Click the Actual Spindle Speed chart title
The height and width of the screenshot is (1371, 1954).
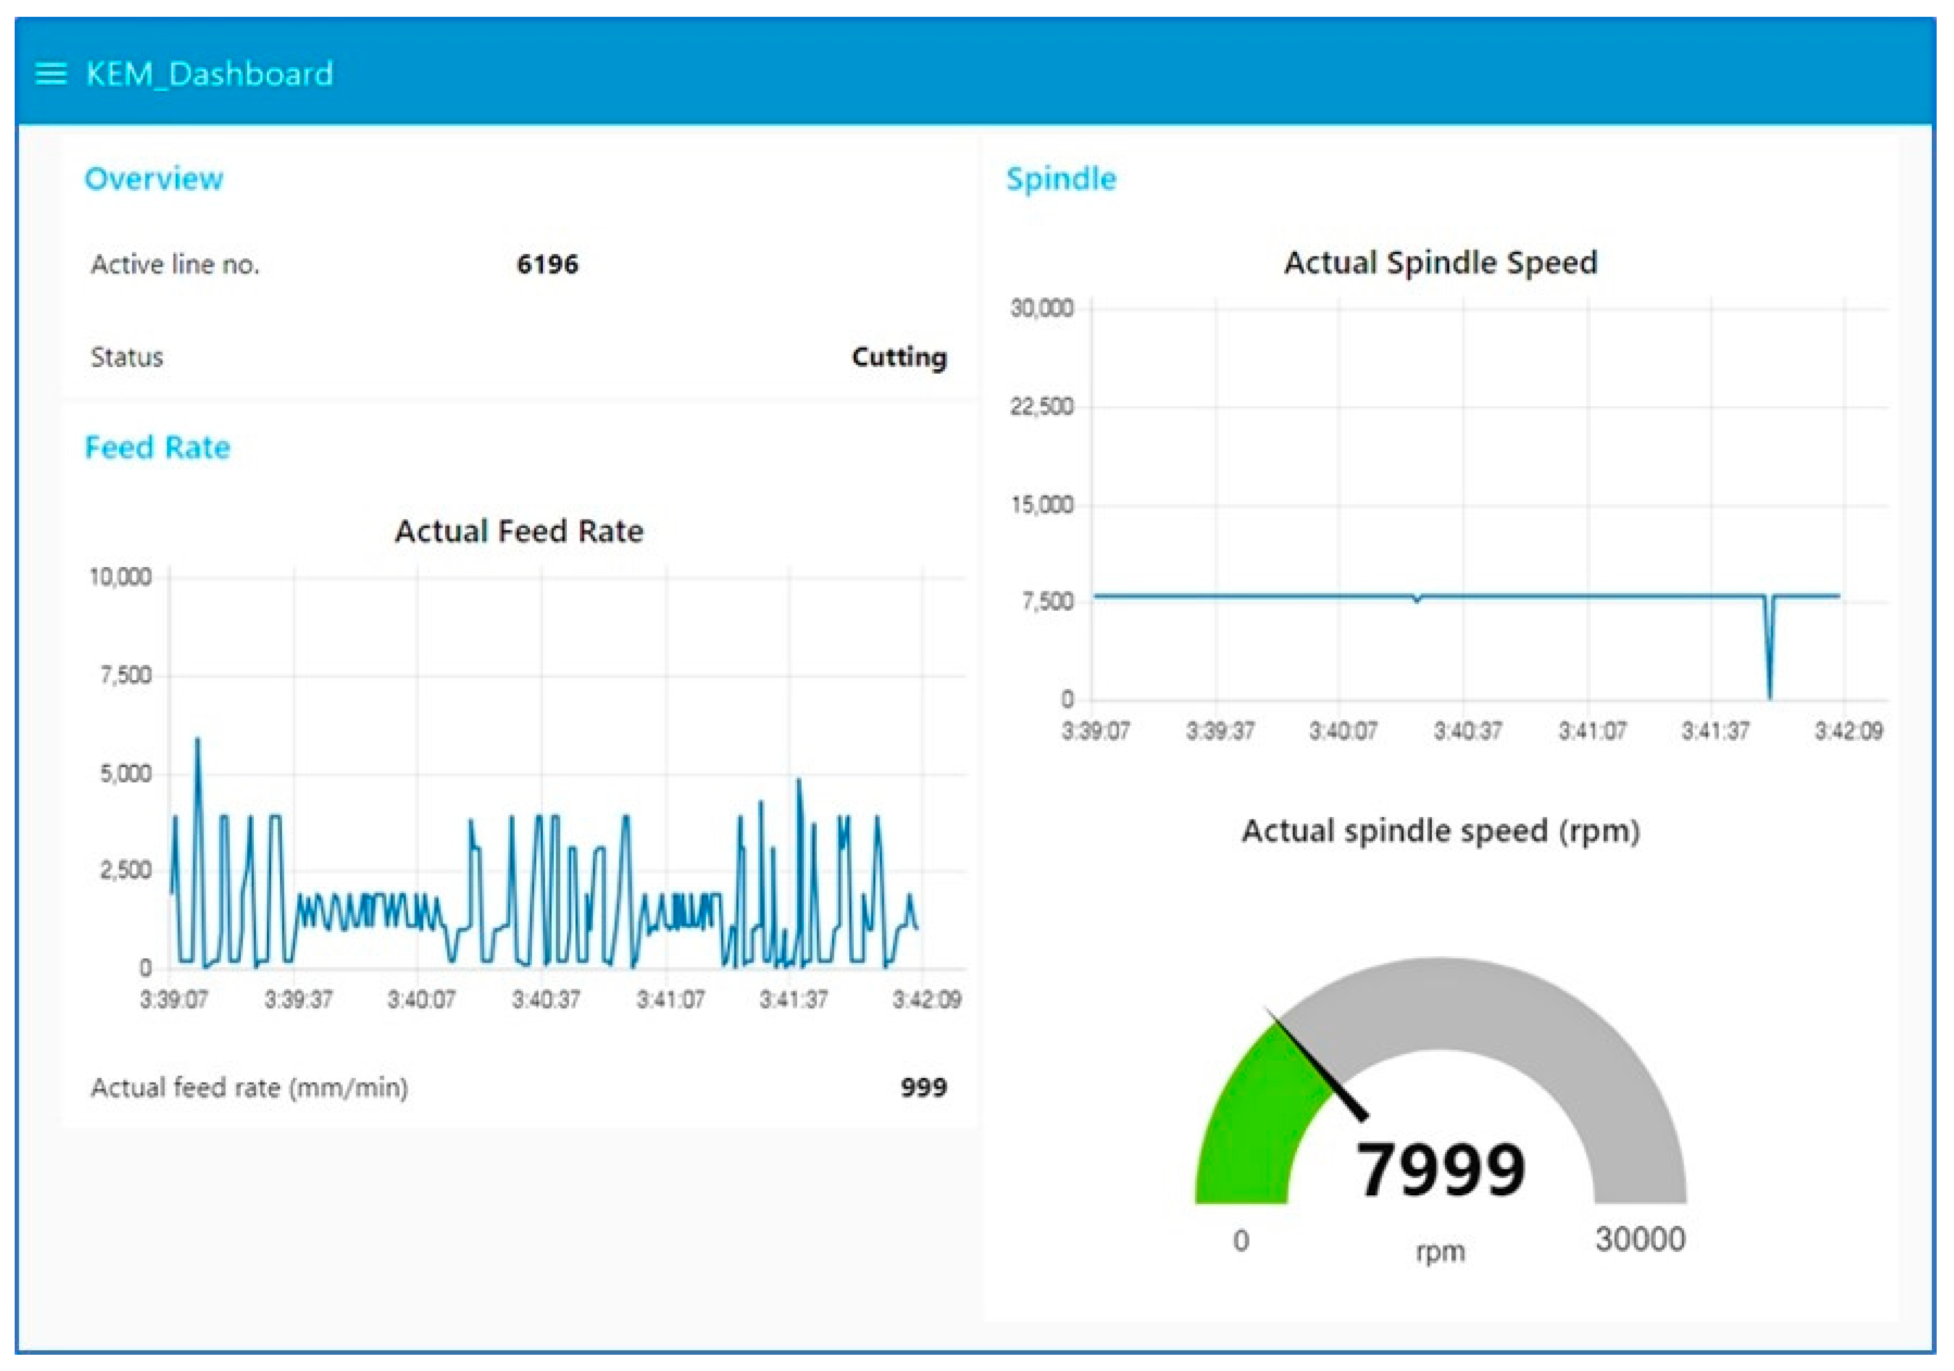1440,262
